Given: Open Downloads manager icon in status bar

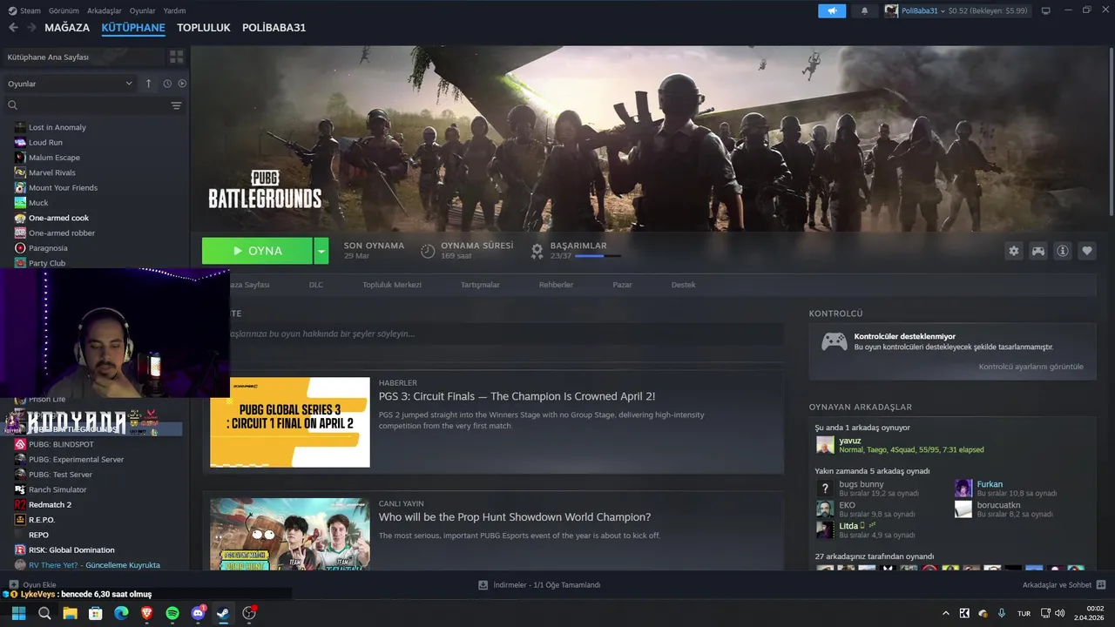Looking at the screenshot, I should coord(483,585).
